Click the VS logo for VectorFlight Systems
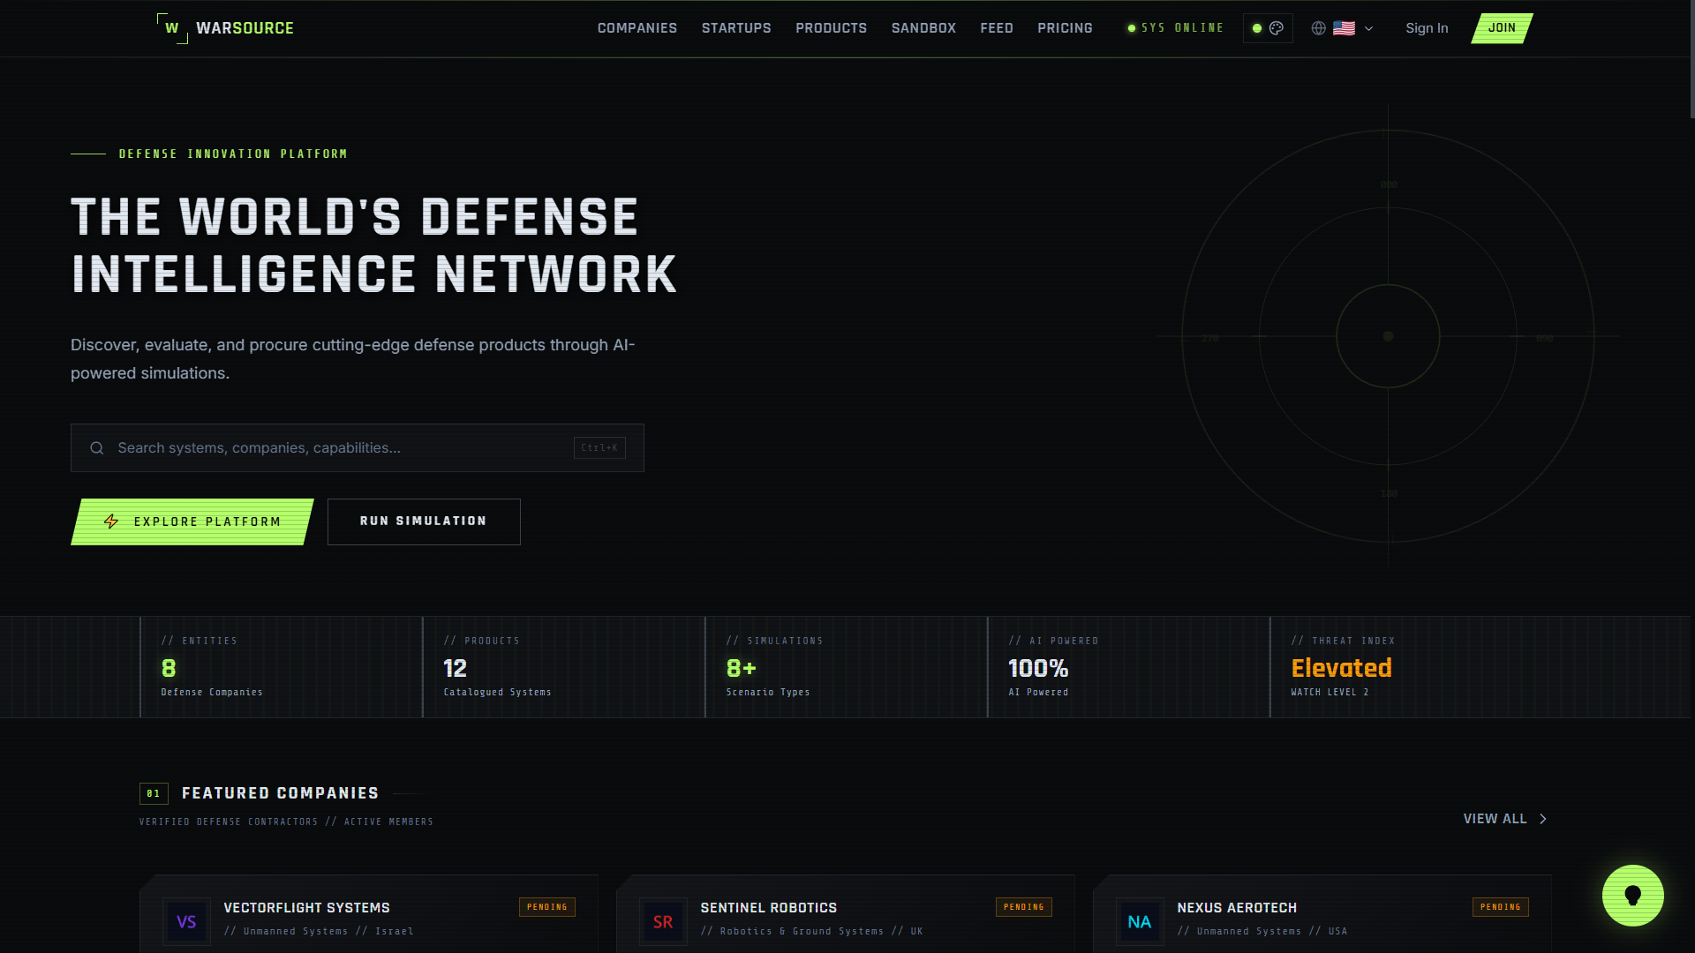 click(186, 921)
